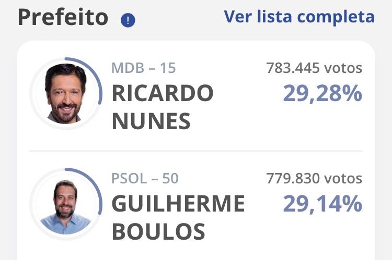Click the 783.445 votos count
The height and width of the screenshot is (260, 392).
coord(314,68)
